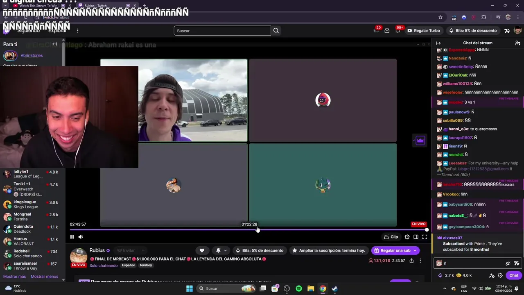Open the moderator hammer tool icon
This screenshot has width=524, height=295.
(492, 276)
